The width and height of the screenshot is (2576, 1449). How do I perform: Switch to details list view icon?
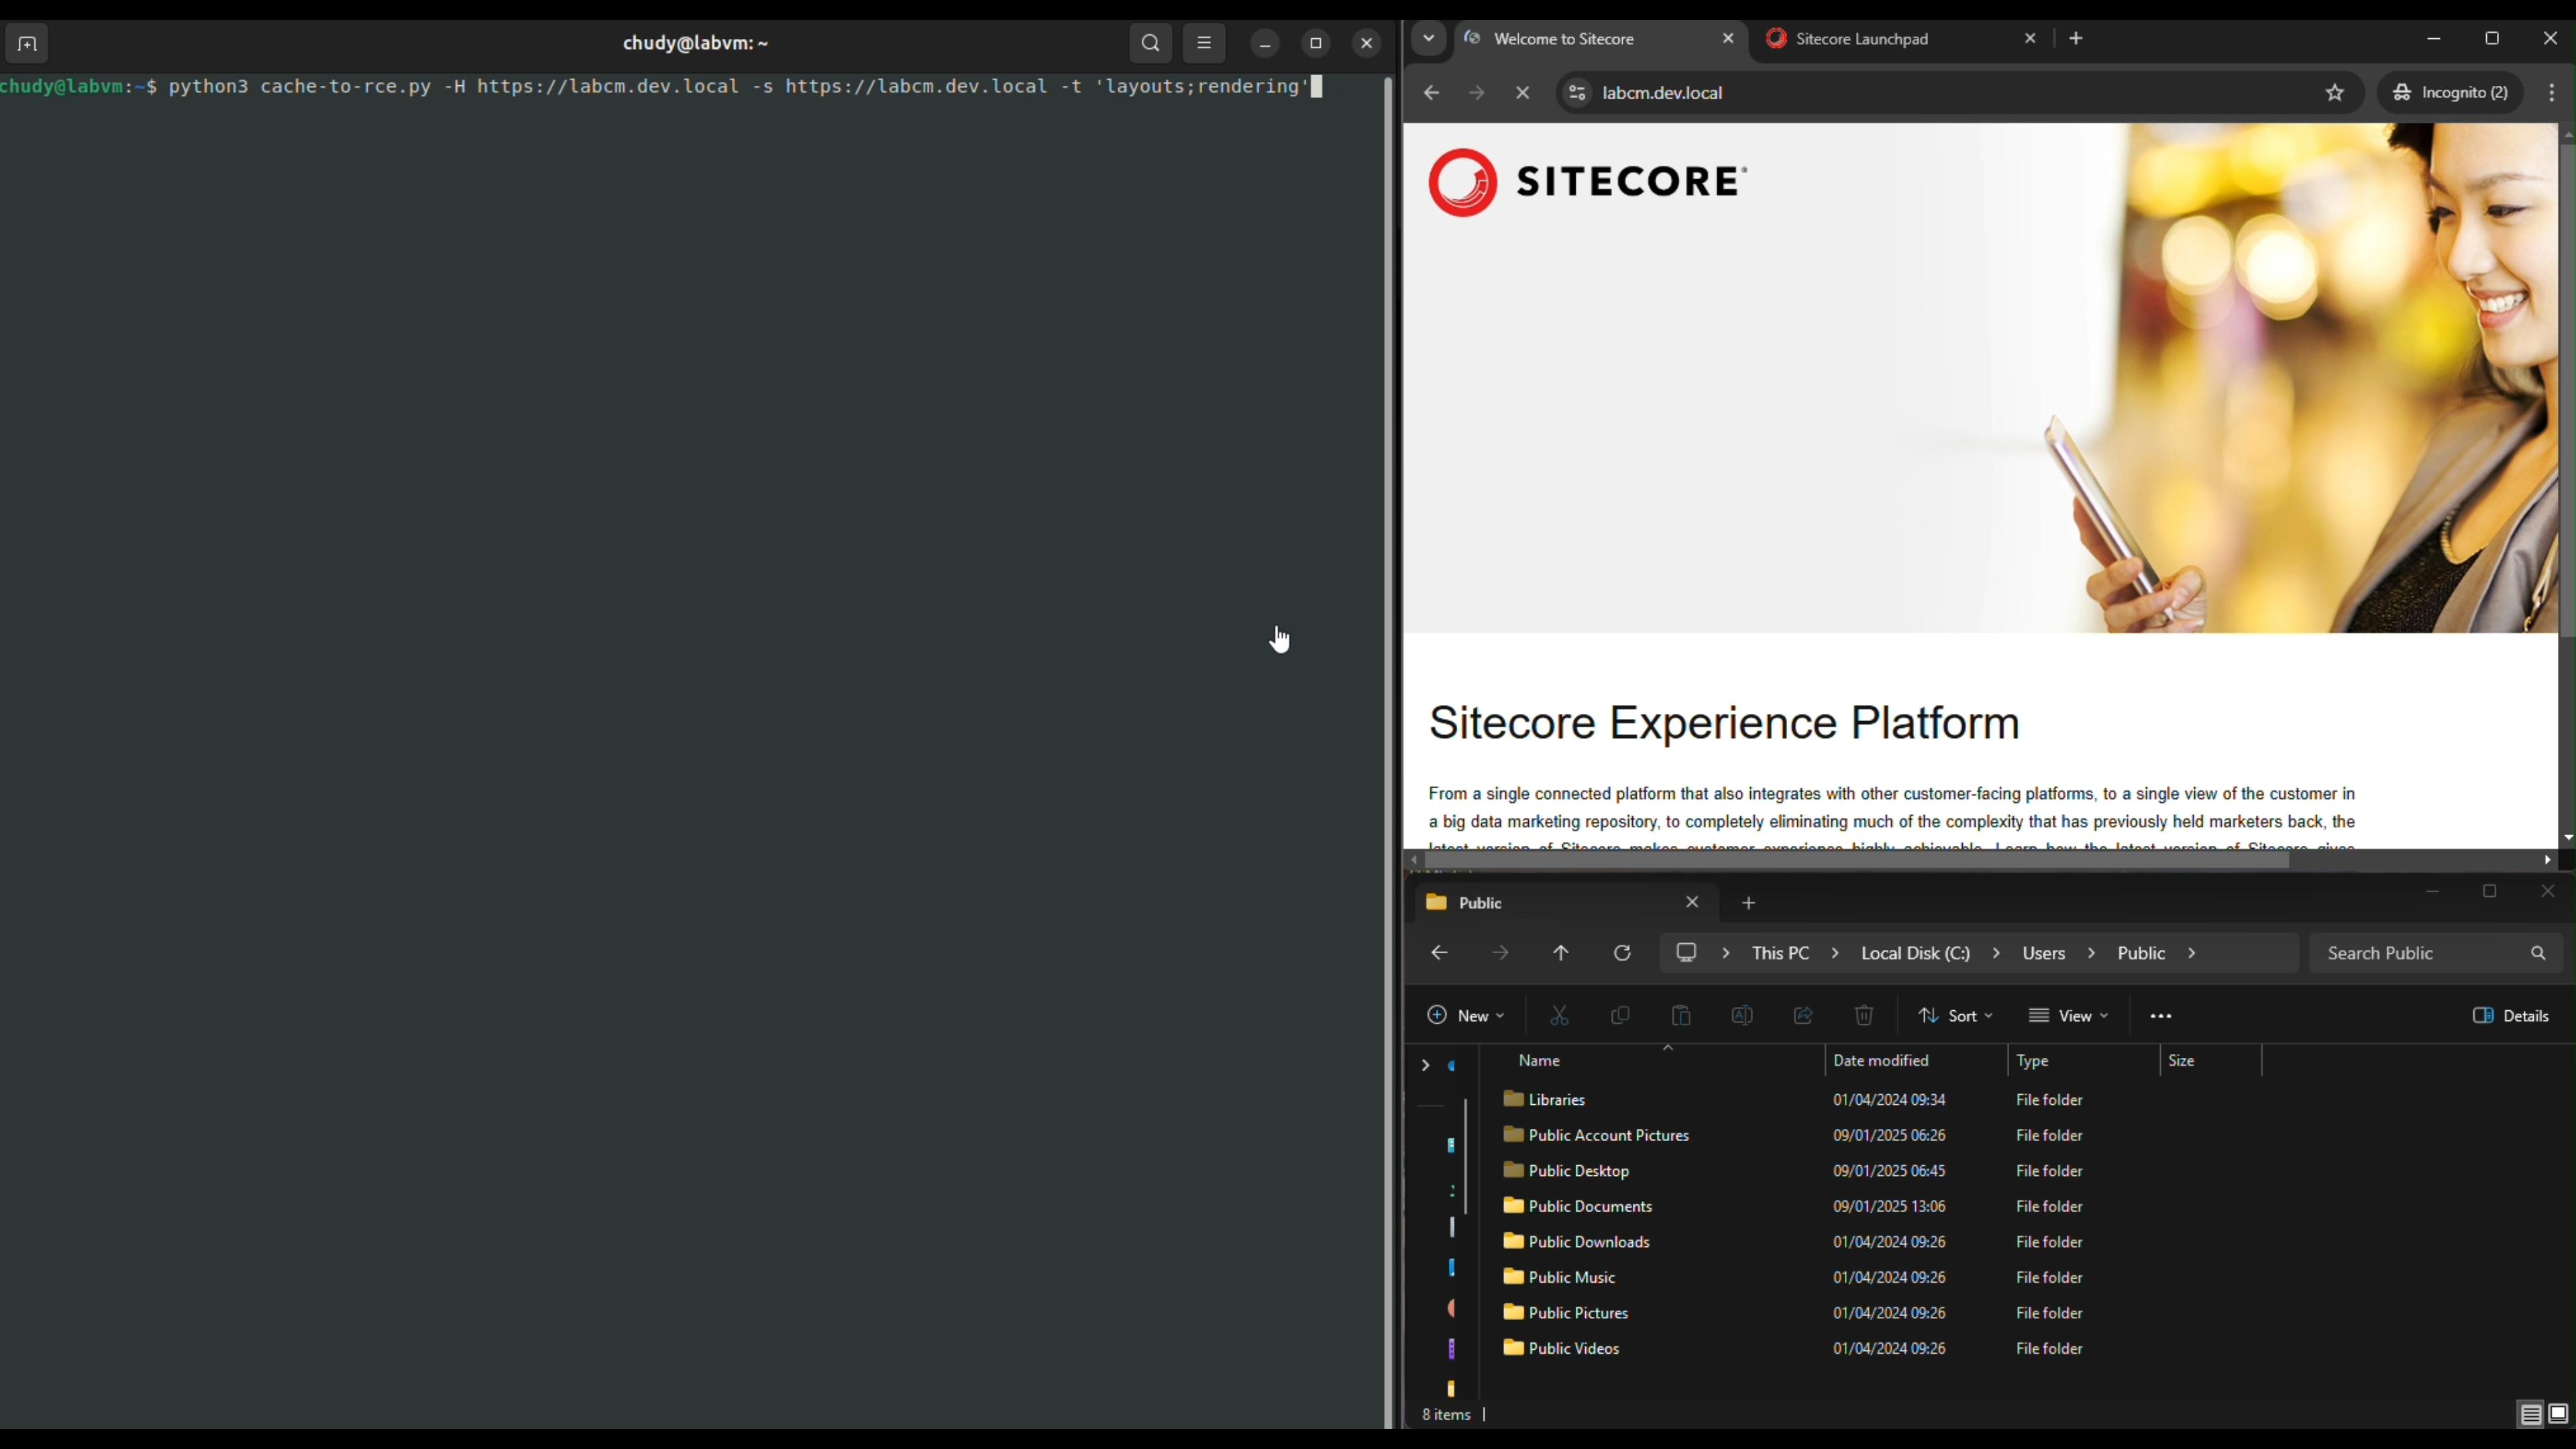coord(2530,1415)
